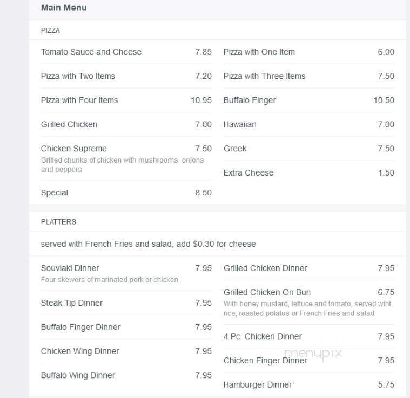410x398 pixels.
Task: Choose the Special pizza item
Action: point(55,193)
